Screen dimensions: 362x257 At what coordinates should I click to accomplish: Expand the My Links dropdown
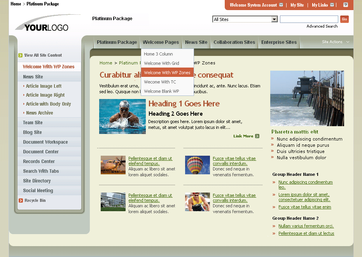tap(332, 5)
